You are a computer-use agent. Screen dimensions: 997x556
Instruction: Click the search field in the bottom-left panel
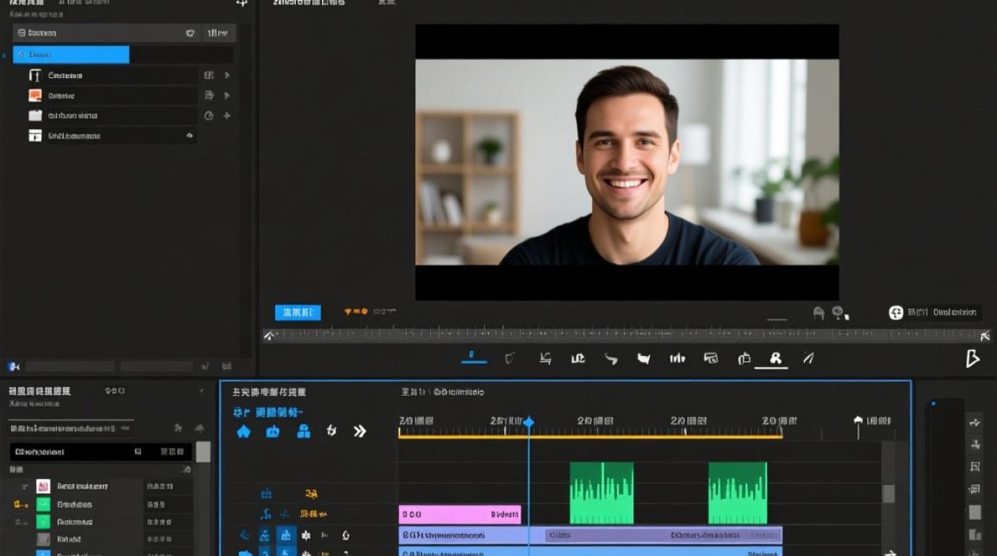click(x=101, y=451)
